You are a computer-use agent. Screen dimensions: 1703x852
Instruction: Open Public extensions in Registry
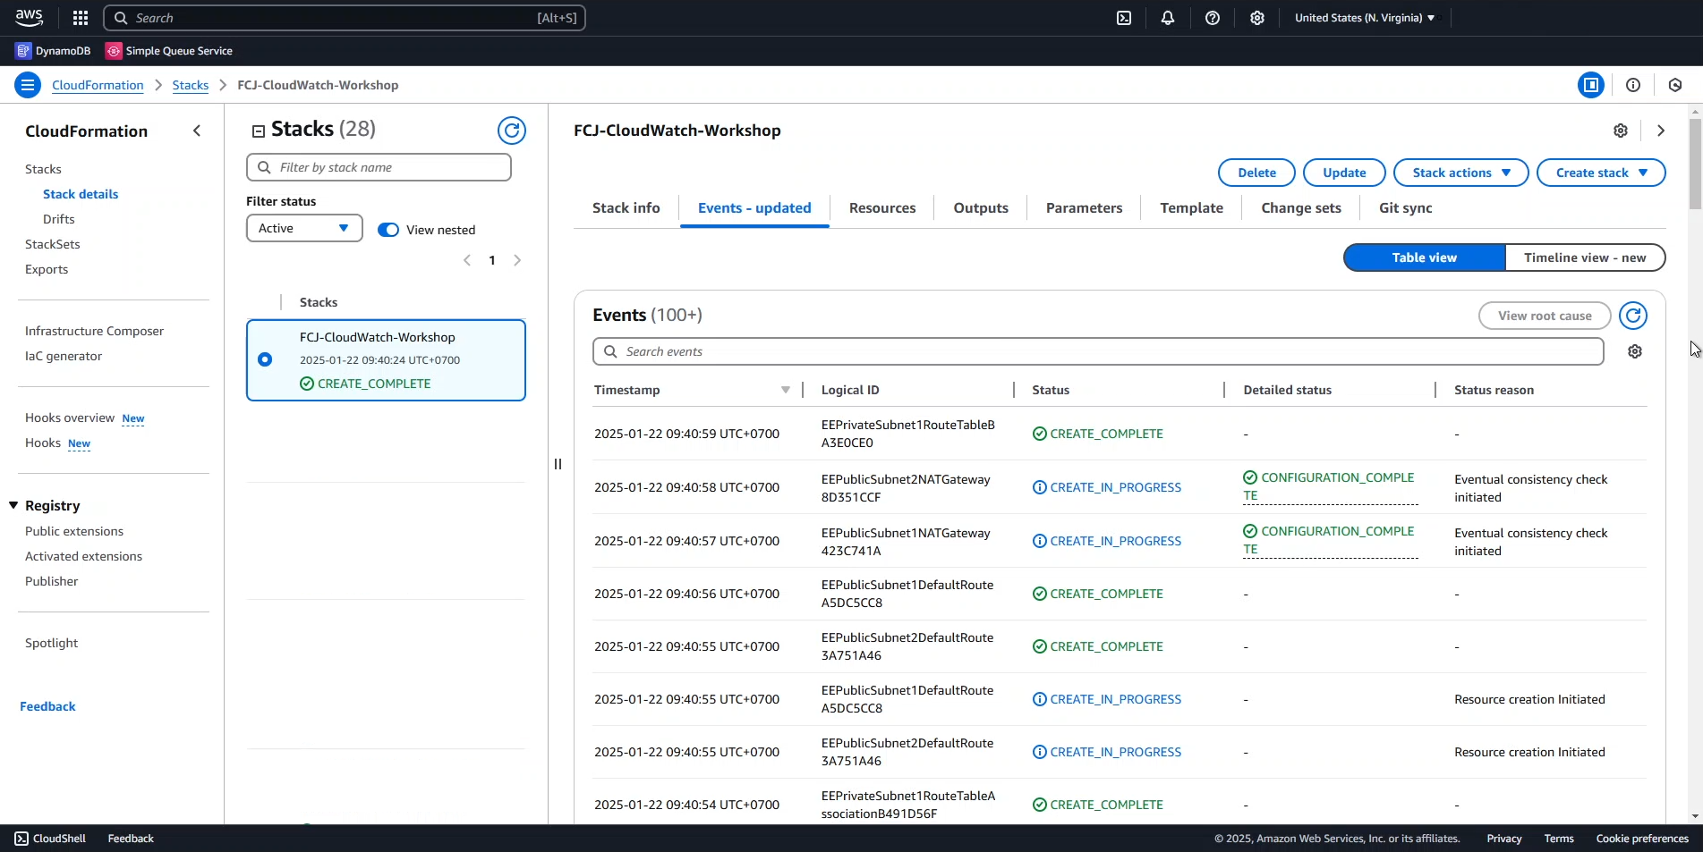[74, 531]
